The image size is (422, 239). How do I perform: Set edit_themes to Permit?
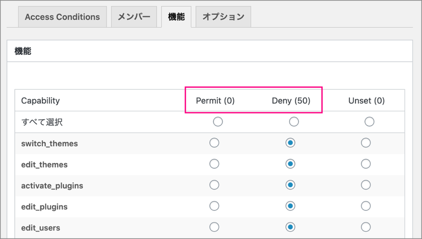[x=214, y=164]
